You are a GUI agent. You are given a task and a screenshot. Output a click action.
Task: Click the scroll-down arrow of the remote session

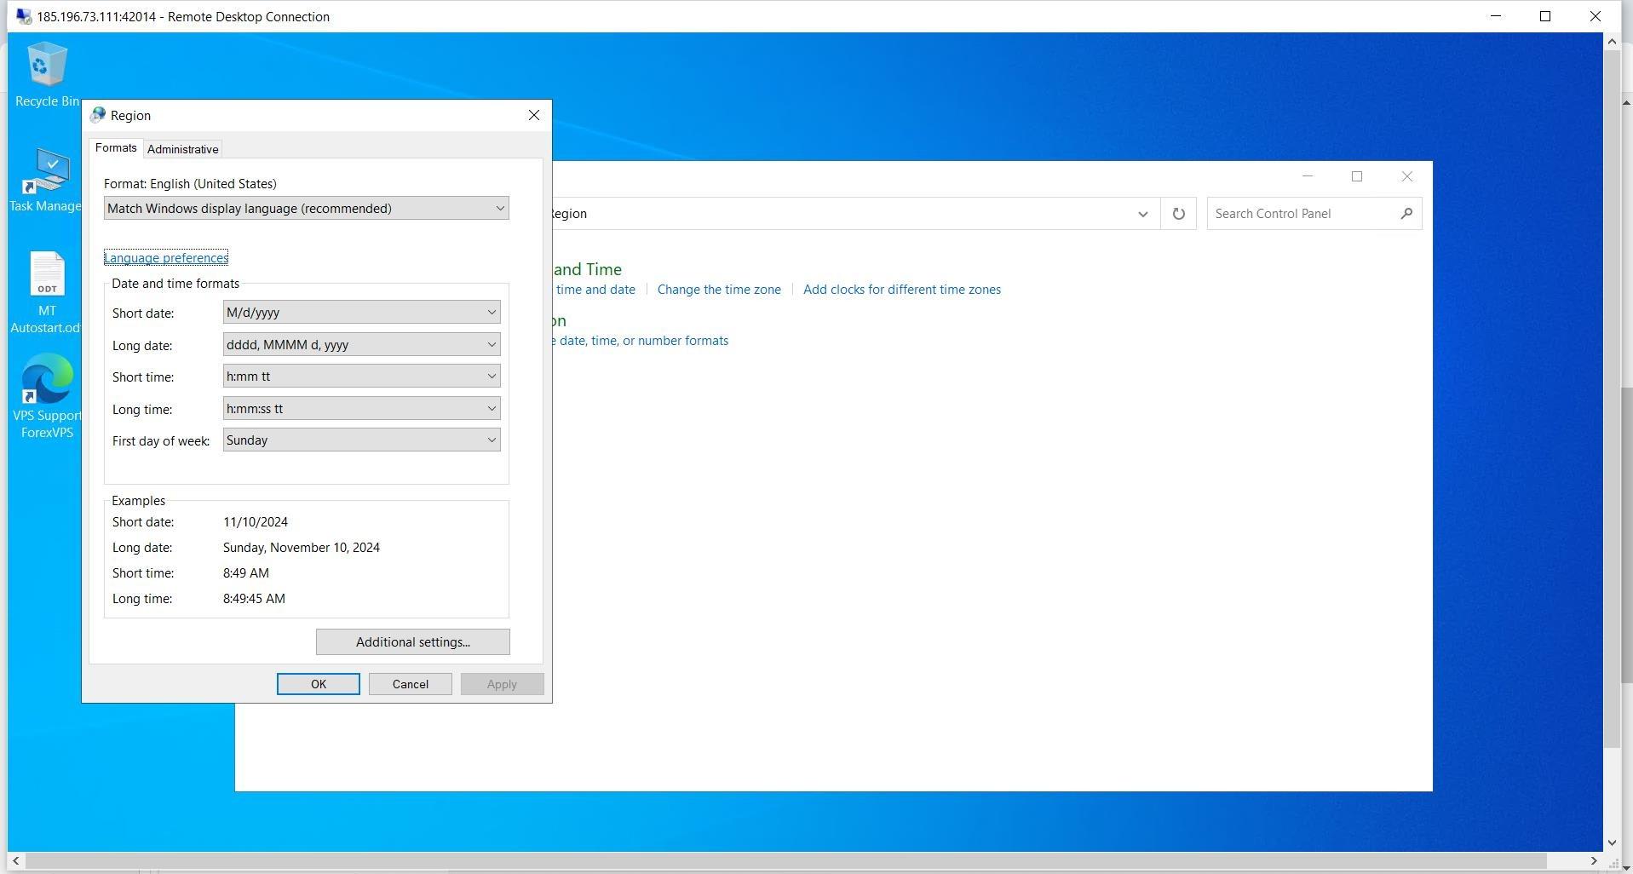click(x=1611, y=842)
